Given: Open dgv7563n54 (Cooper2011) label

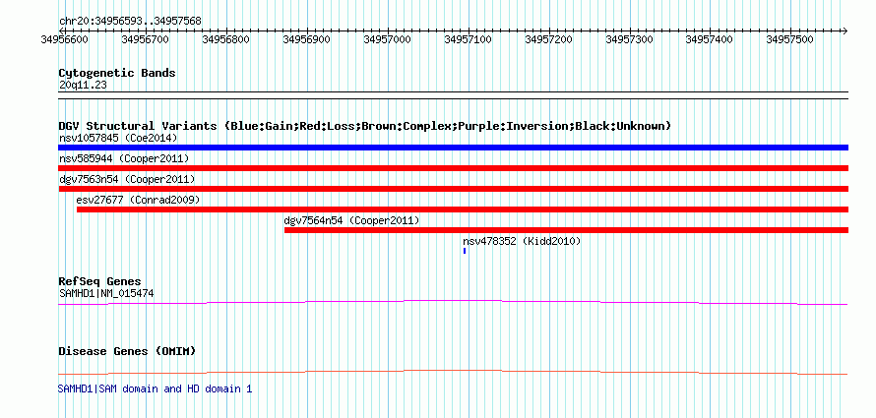Looking at the screenshot, I should [x=126, y=179].
